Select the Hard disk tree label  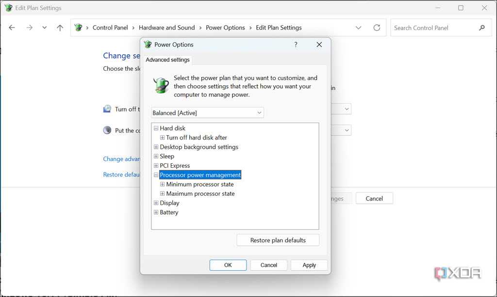point(172,128)
